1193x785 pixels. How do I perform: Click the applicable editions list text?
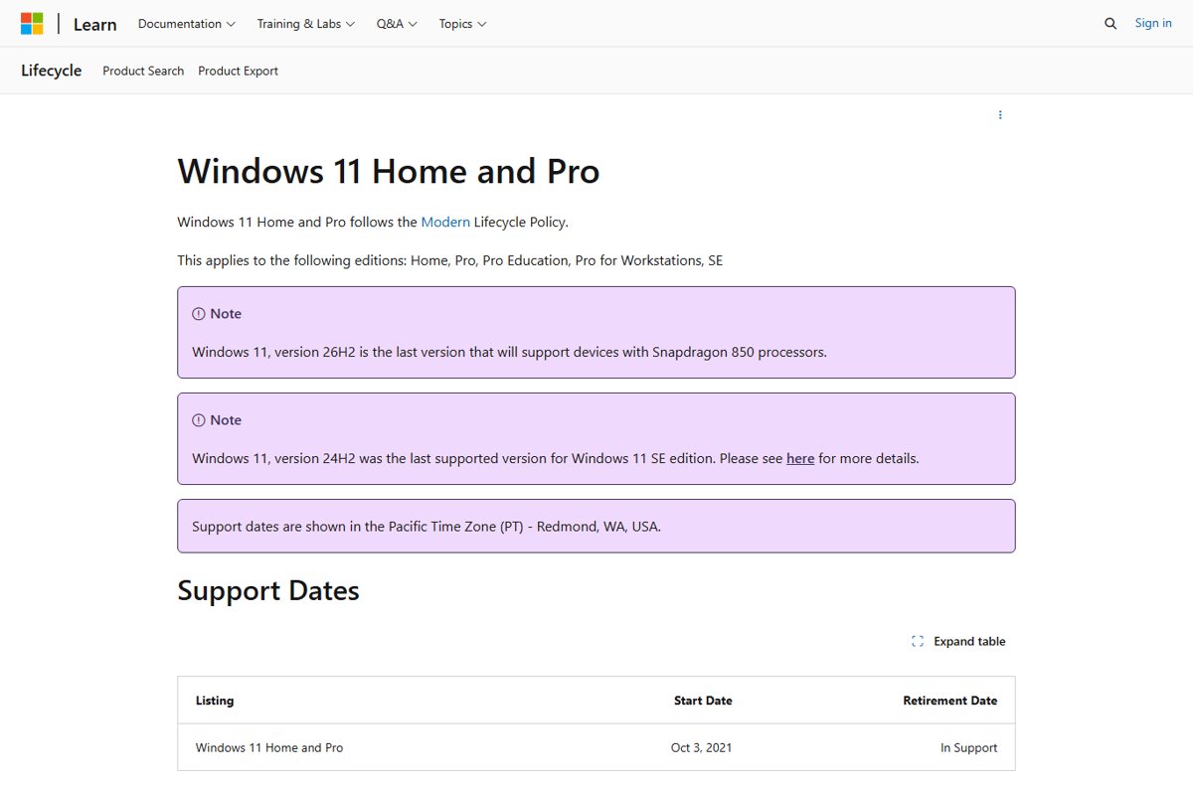[450, 260]
